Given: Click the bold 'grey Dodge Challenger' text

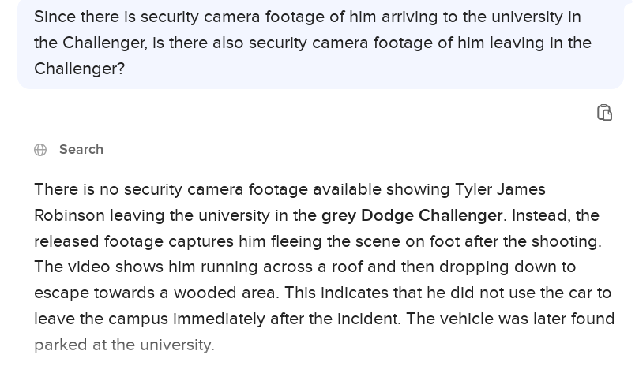Looking at the screenshot, I should point(412,215).
